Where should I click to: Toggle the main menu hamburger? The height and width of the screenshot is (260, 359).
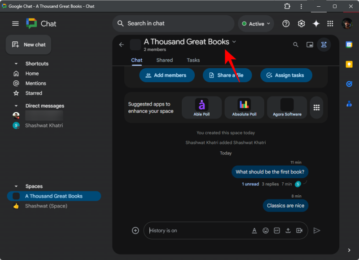[x=16, y=24]
